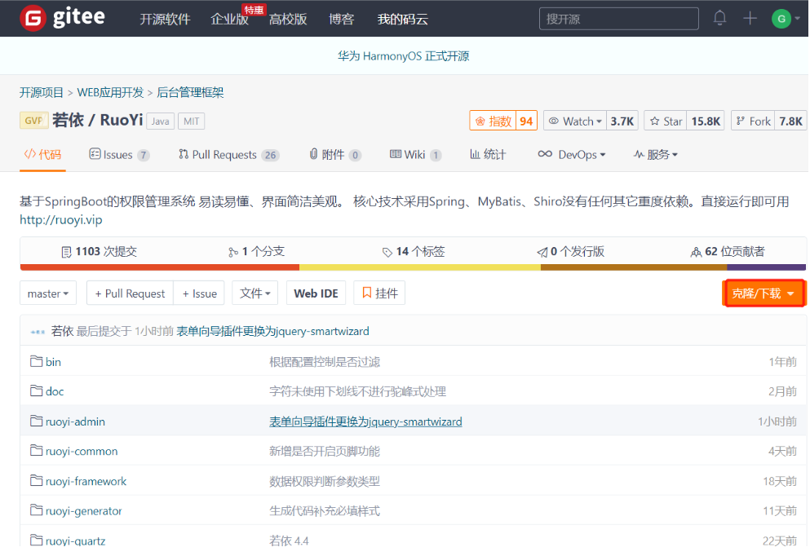Open the DevOps dropdown

(571, 154)
